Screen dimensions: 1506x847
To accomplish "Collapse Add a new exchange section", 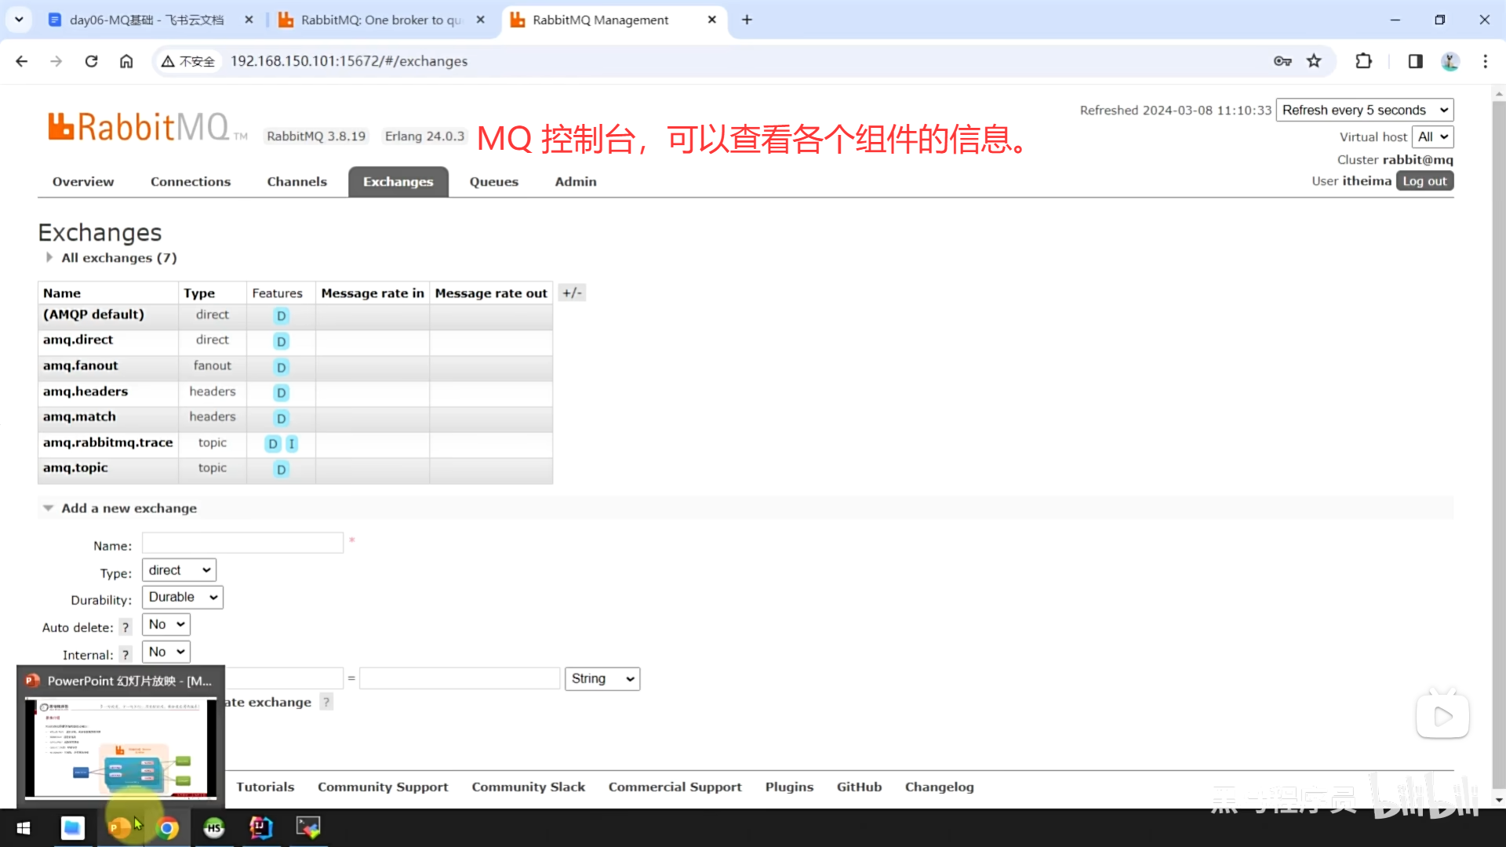I will [128, 508].
